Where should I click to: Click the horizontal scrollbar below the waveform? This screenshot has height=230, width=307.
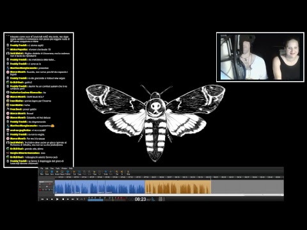coord(169,195)
